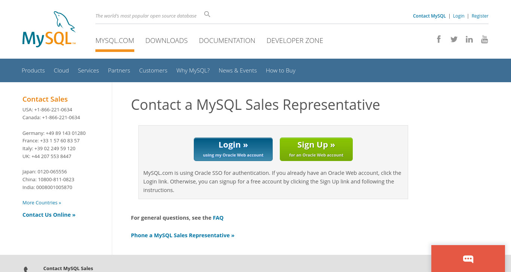Go to the DOCUMENTATION tab
Image resolution: width=511 pixels, height=272 pixels.
pyautogui.click(x=227, y=40)
